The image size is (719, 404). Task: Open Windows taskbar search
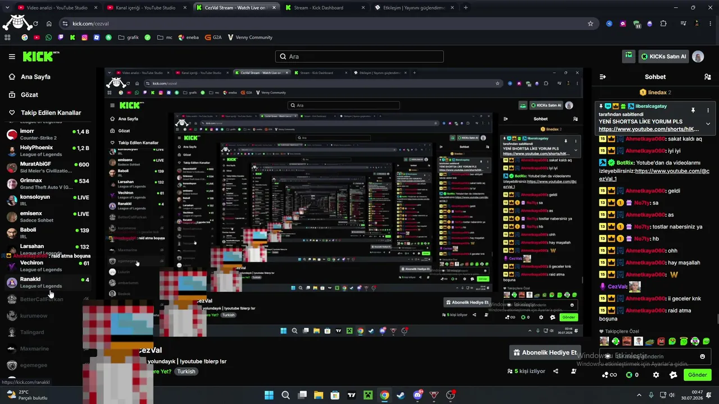click(285, 395)
